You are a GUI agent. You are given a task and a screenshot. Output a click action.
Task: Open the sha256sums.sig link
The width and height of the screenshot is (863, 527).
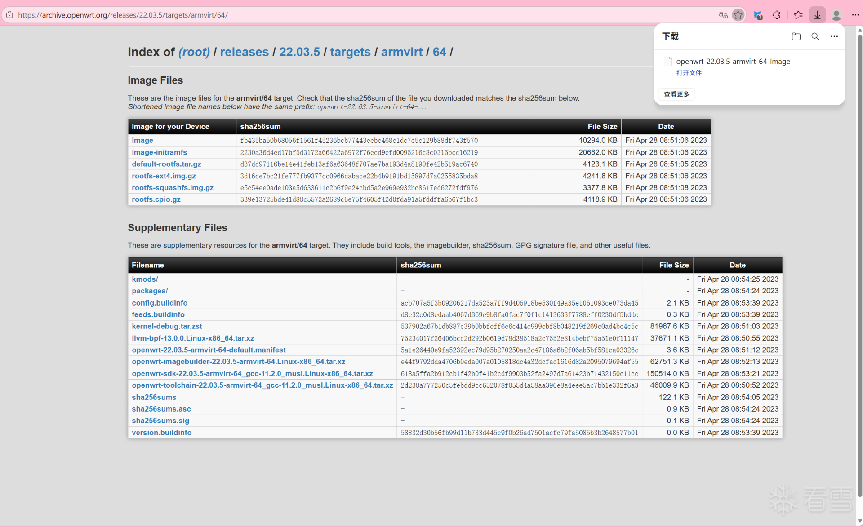160,421
